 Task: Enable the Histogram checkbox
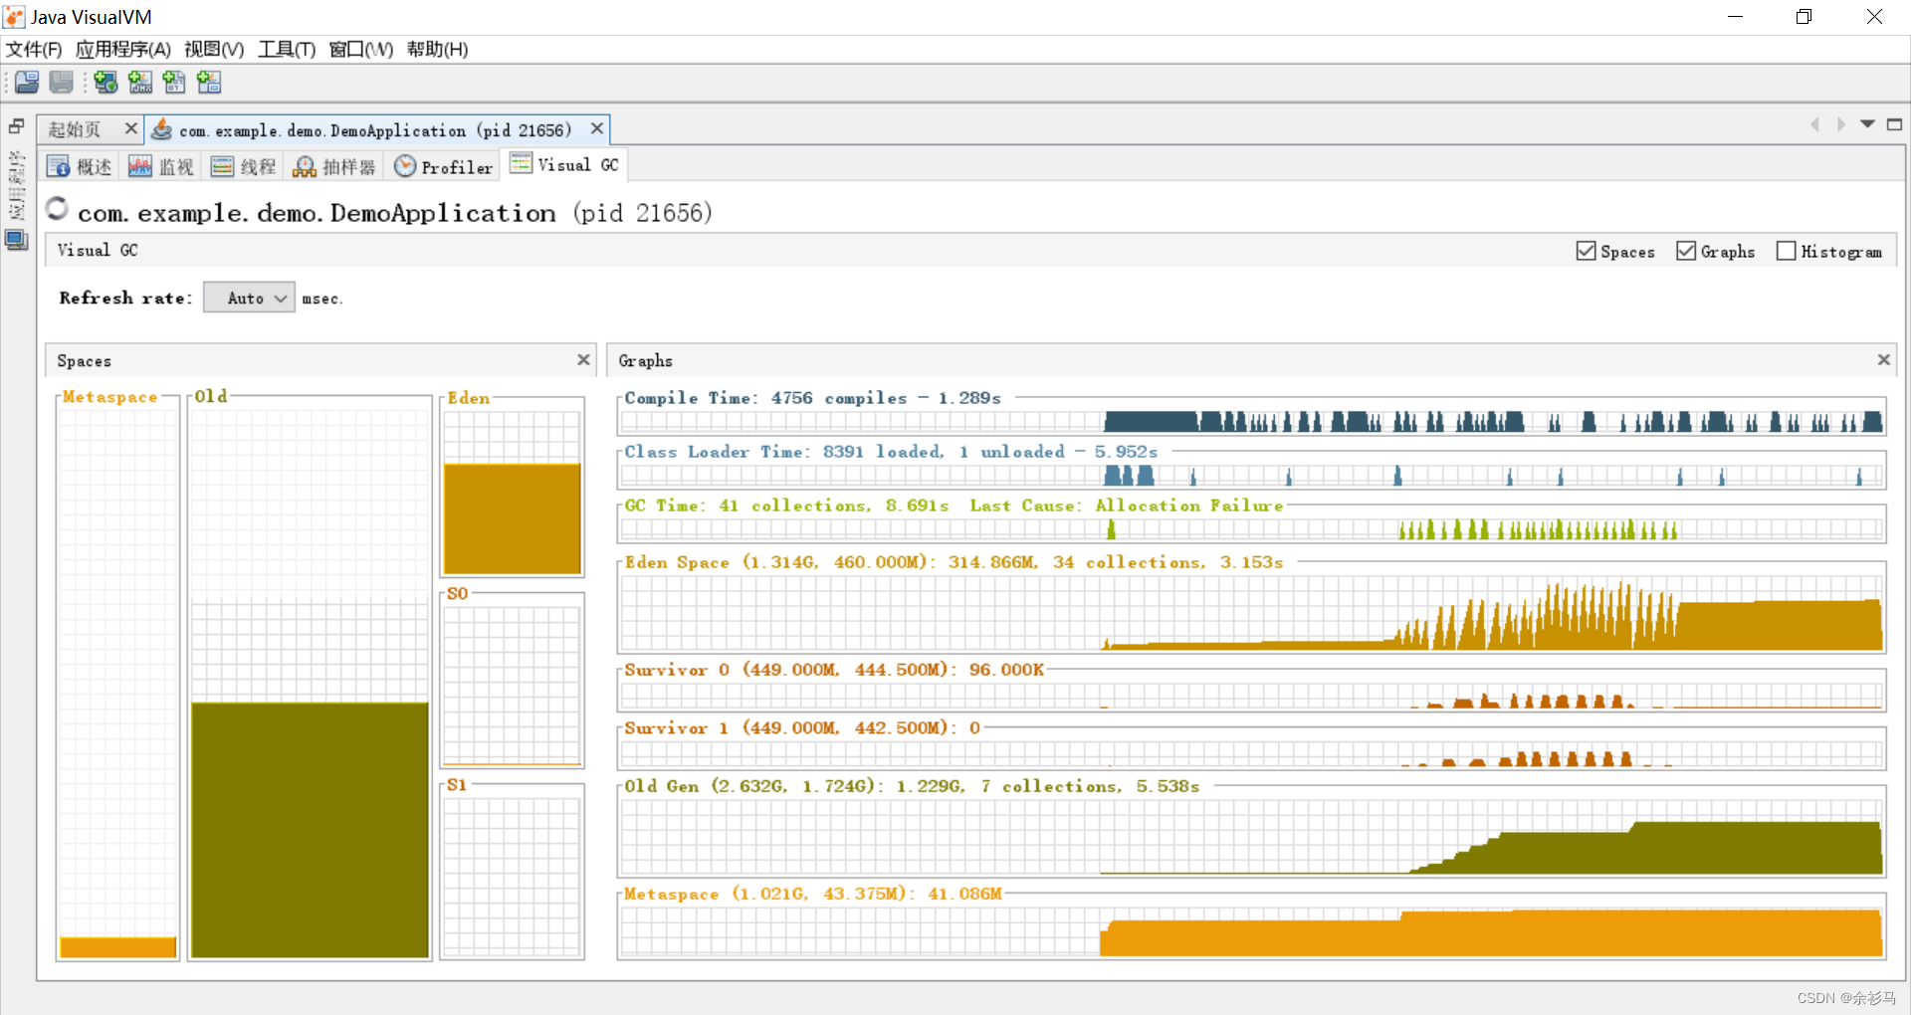pos(1787,251)
